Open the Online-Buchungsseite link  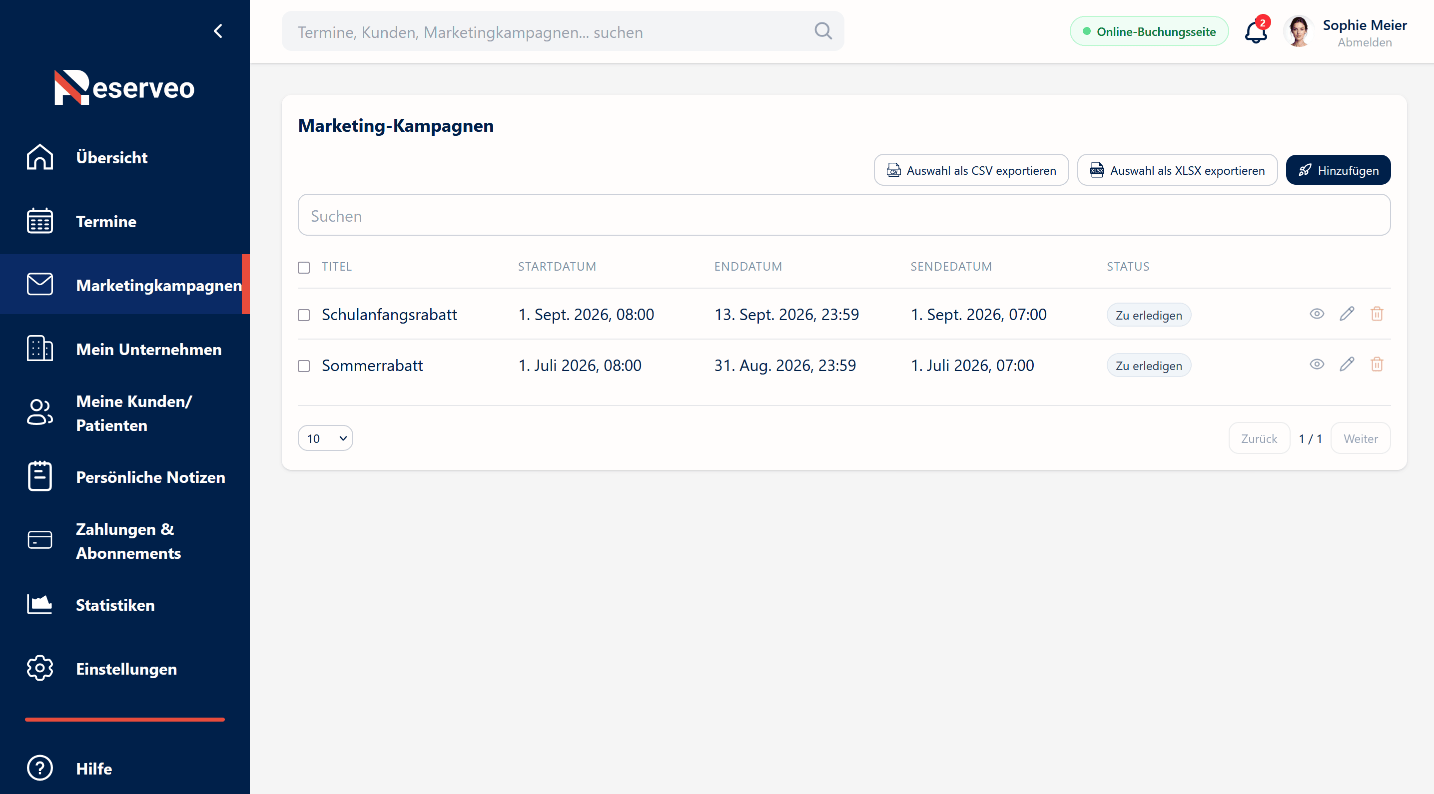(1149, 31)
